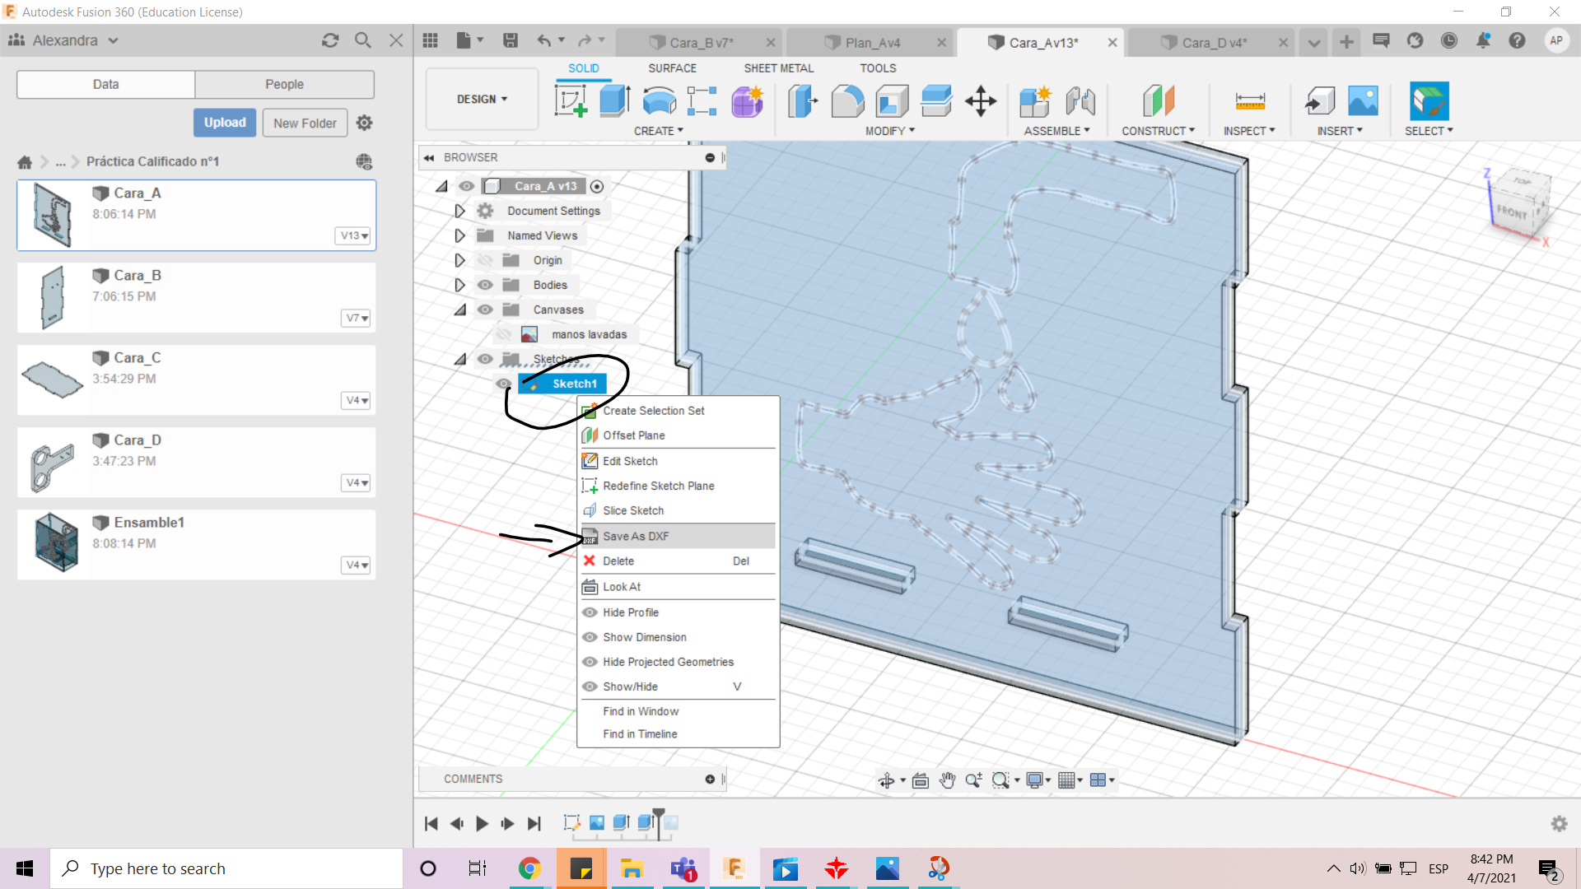Choose Edit Sketch from context menu
This screenshot has height=889, width=1581.
pos(678,461)
